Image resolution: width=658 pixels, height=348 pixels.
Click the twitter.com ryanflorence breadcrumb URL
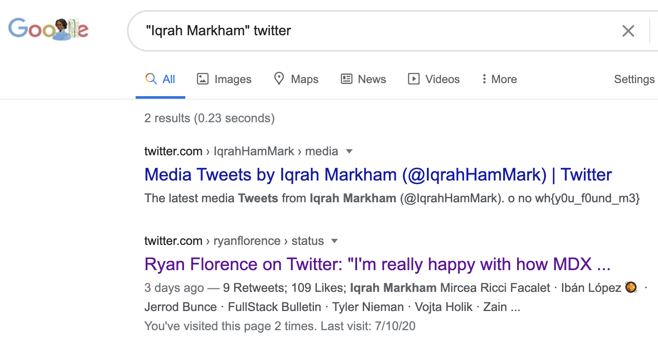234,241
